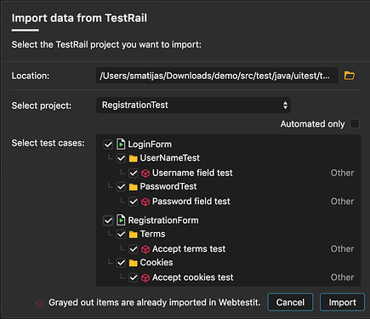Toggle the Terms folder checkbox
This screenshot has width=370, height=319.
coord(121,234)
